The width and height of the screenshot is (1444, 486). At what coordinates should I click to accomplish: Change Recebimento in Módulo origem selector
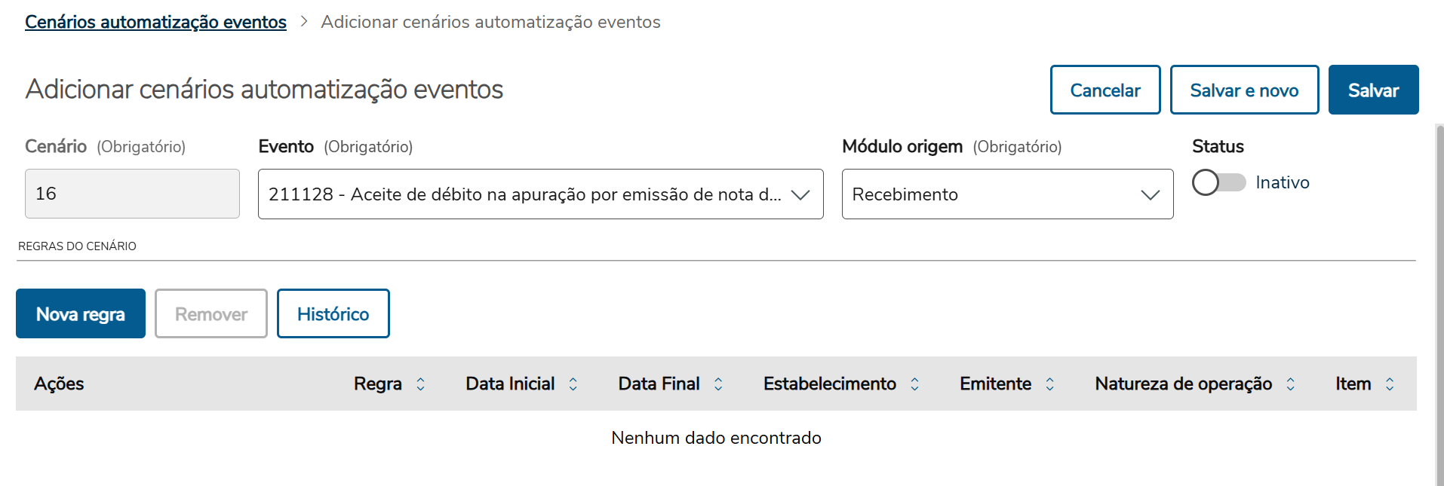pyautogui.click(x=1007, y=194)
